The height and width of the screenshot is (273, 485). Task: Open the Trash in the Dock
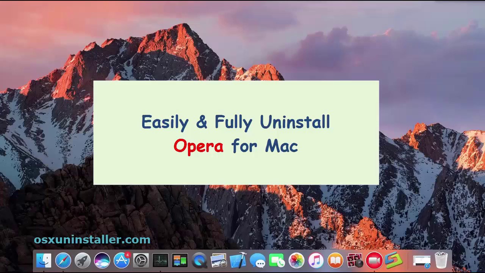[x=441, y=260]
